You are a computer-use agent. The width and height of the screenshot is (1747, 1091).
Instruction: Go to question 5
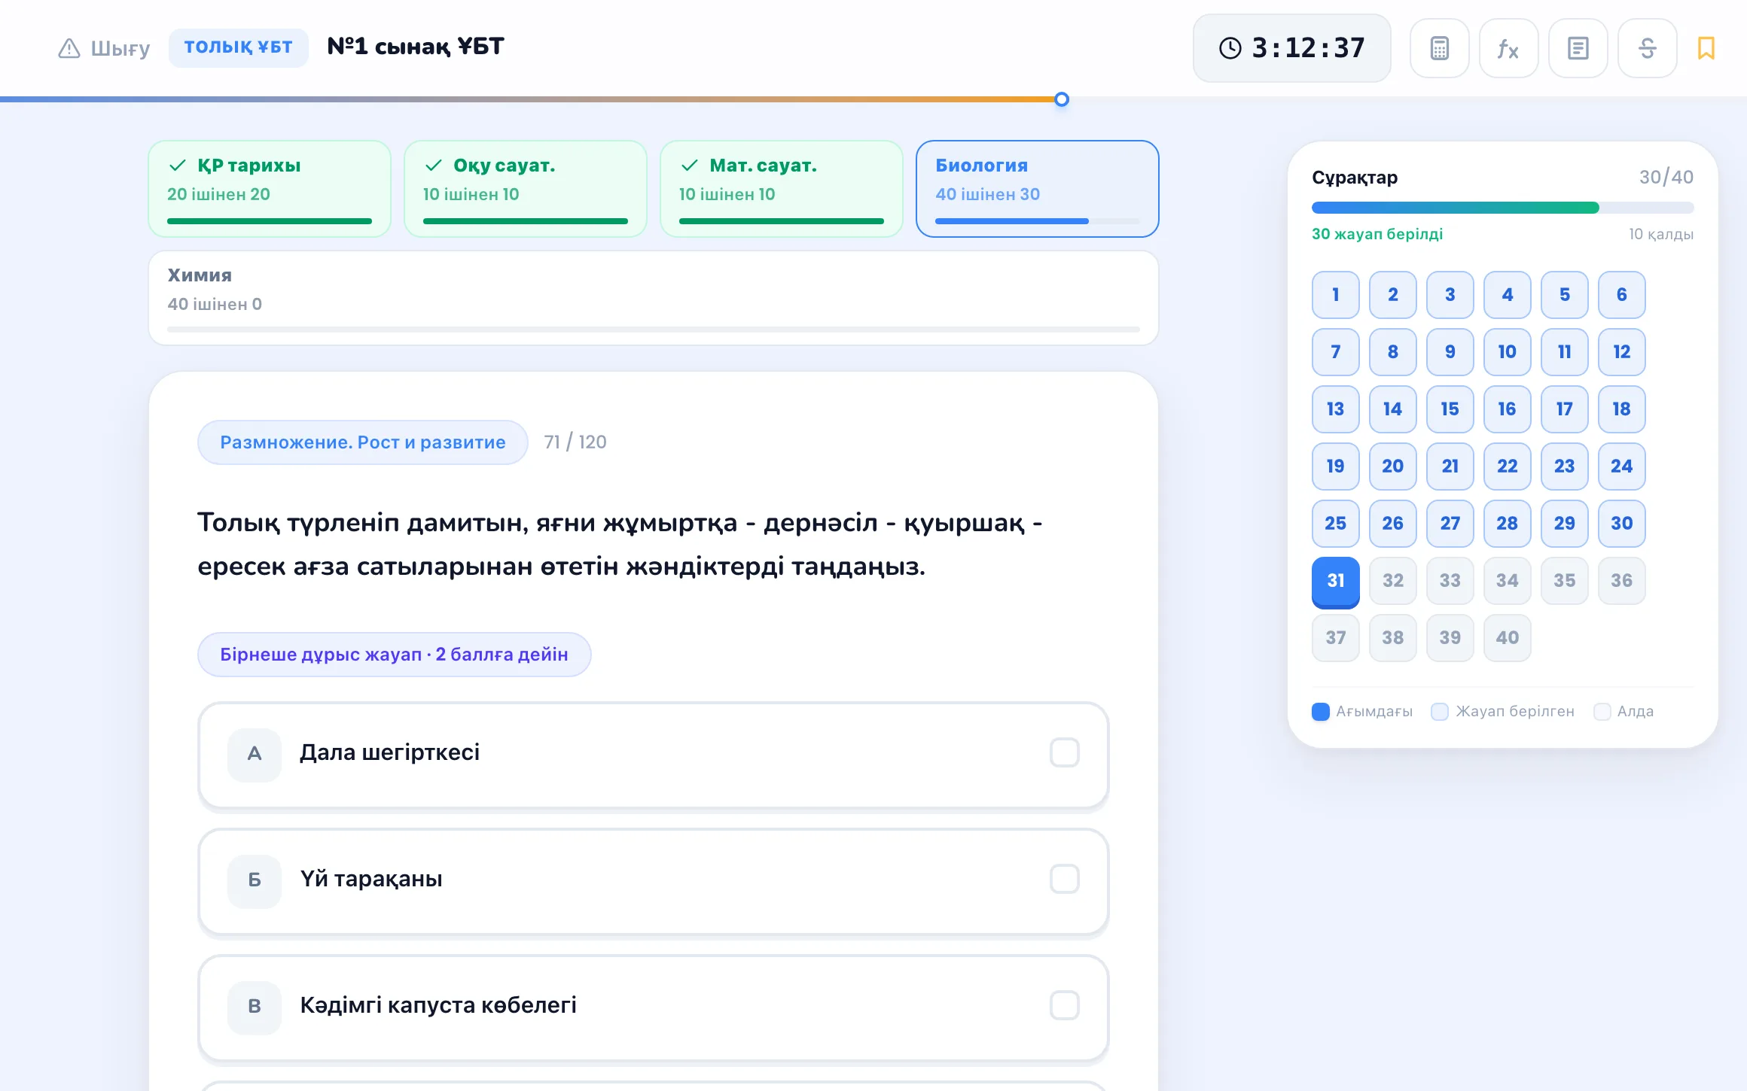[x=1564, y=295]
